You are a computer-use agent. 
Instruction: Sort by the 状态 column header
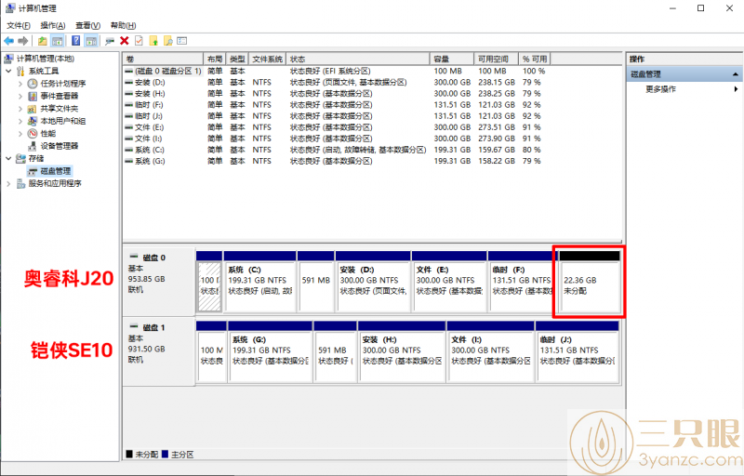click(x=358, y=59)
